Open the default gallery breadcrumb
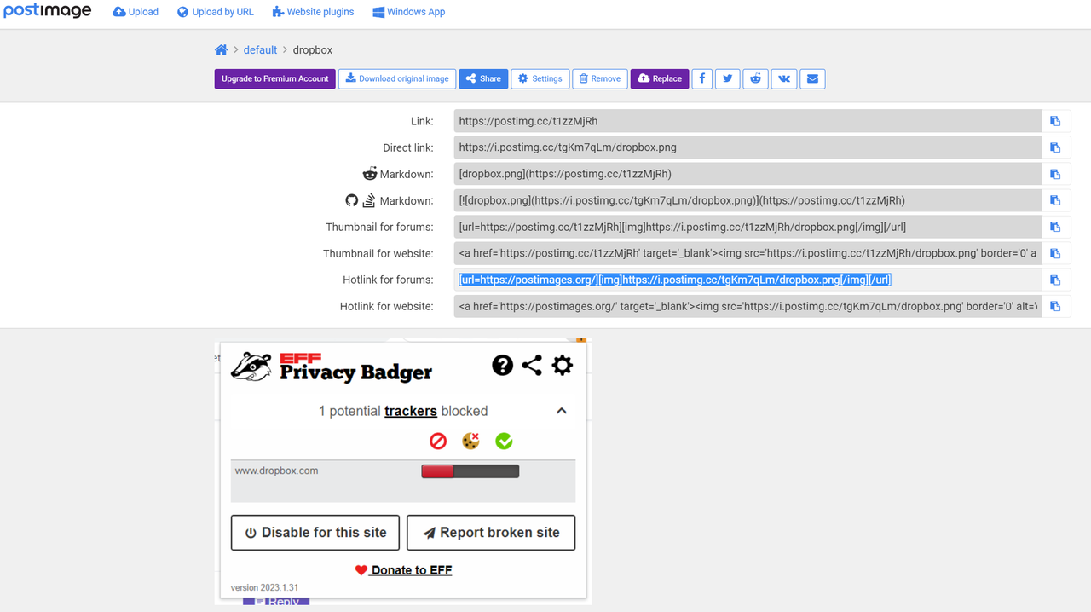The width and height of the screenshot is (1091, 612). point(260,50)
